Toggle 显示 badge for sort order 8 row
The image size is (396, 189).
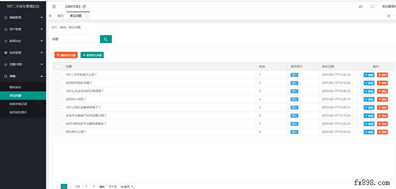(294, 132)
